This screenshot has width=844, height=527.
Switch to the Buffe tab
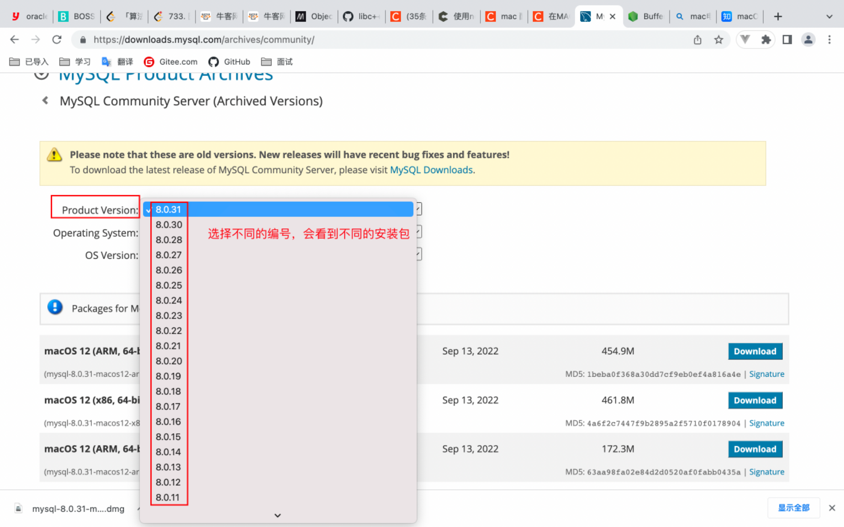point(647,16)
